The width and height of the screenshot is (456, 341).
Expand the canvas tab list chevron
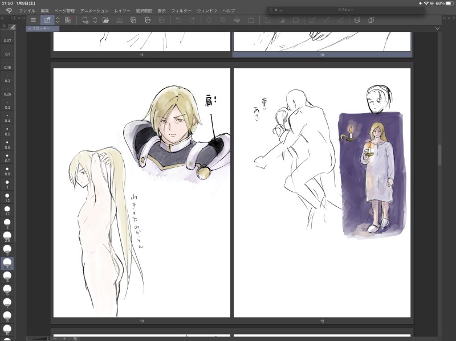[437, 28]
